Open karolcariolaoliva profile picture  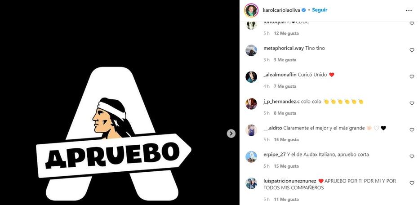point(252,10)
